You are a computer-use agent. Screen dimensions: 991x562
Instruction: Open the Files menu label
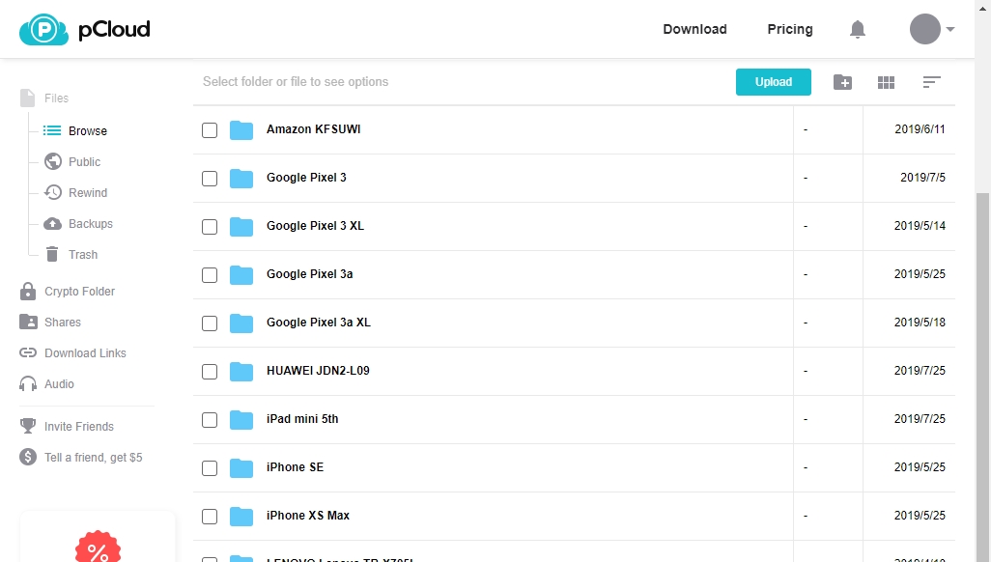point(56,98)
